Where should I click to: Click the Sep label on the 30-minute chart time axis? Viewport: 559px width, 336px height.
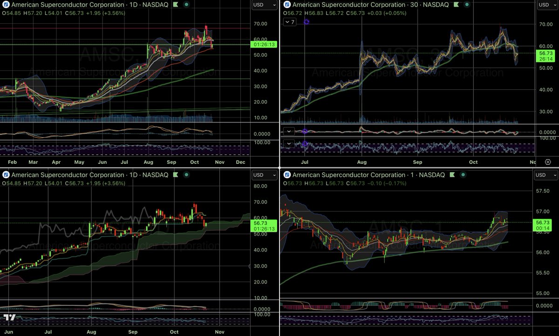coord(418,162)
